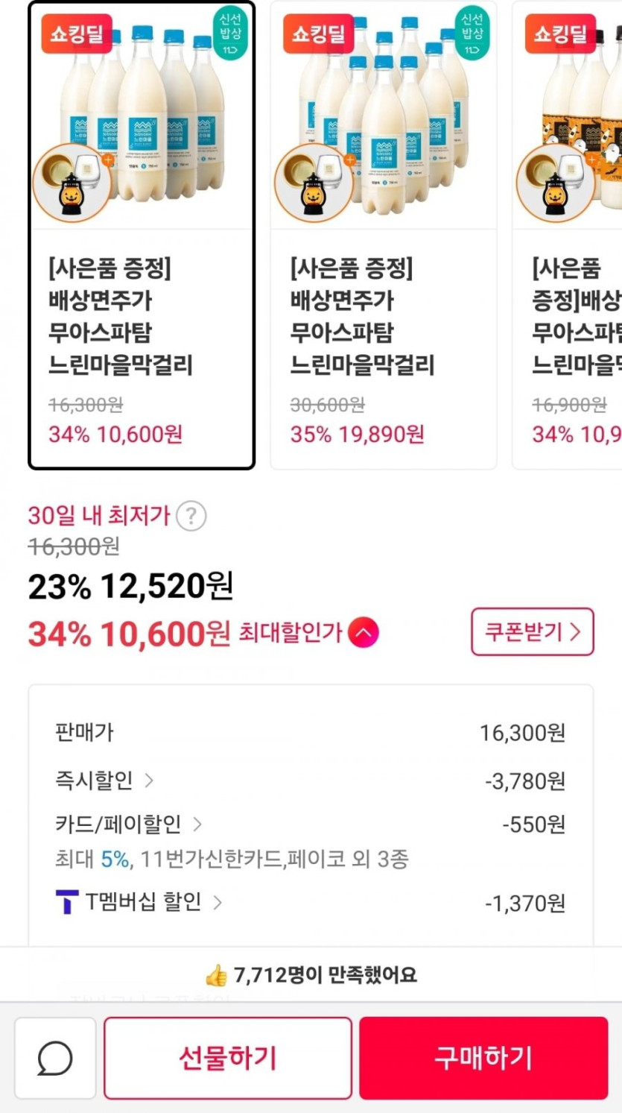
Task: Click the T membership logo icon
Action: pyautogui.click(x=67, y=903)
